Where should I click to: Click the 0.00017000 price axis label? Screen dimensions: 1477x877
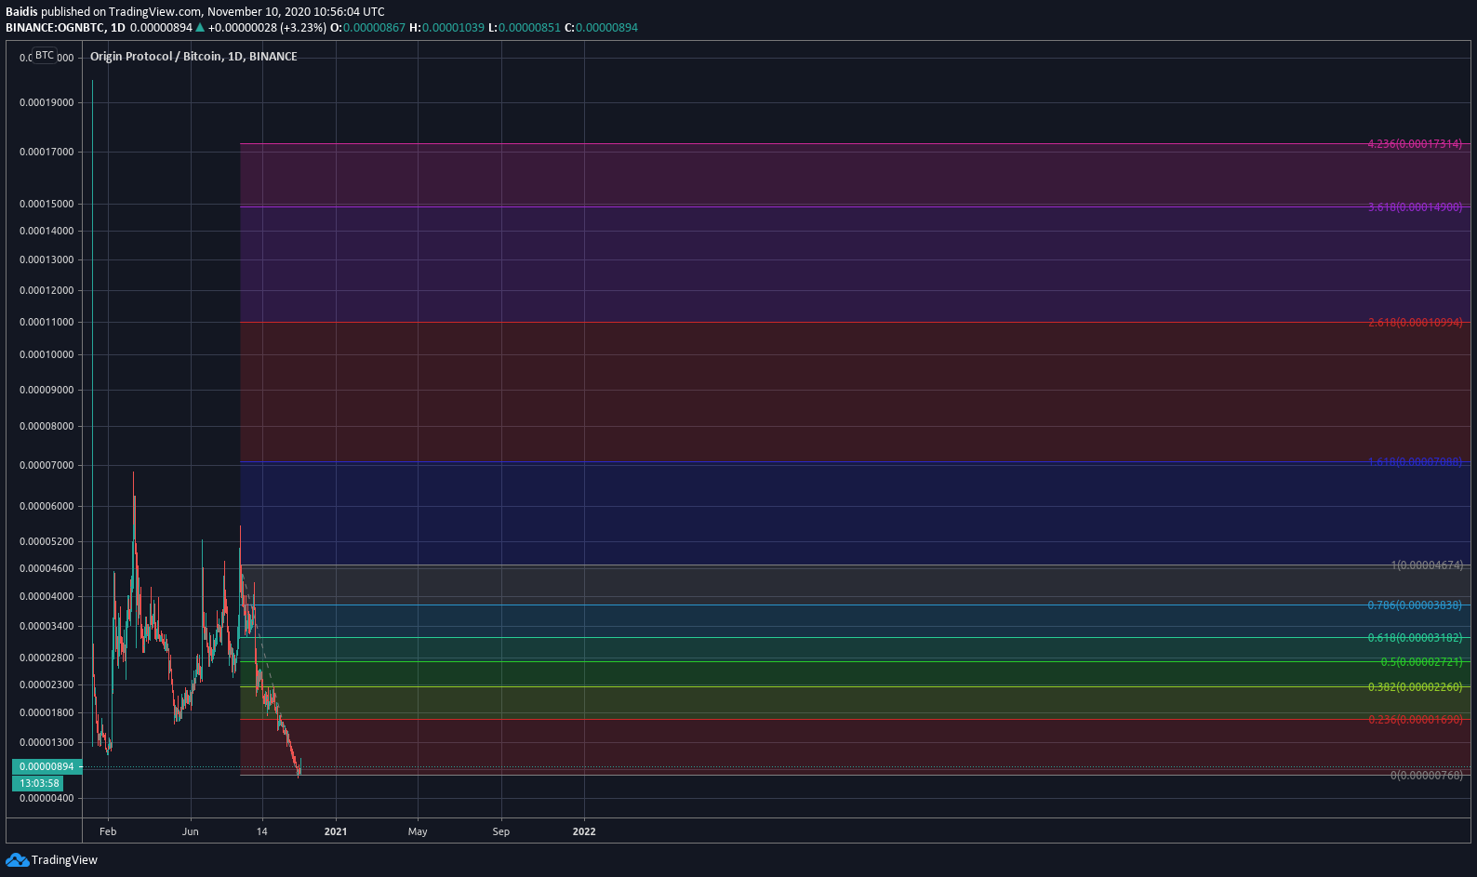(47, 152)
